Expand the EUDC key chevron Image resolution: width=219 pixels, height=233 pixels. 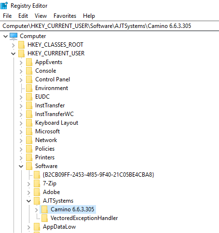click(21, 97)
